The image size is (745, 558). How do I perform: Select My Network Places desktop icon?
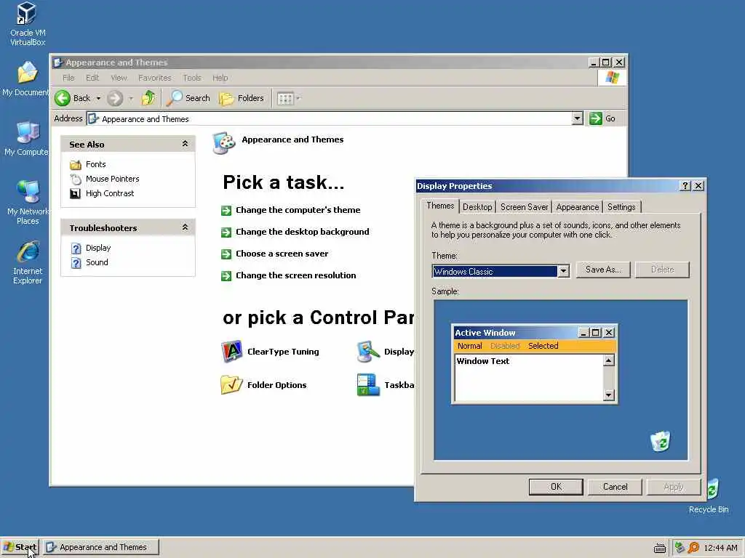[x=28, y=203]
